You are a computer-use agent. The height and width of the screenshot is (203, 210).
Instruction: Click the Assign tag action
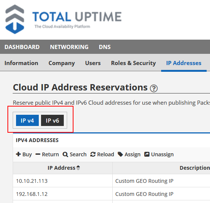129,154
